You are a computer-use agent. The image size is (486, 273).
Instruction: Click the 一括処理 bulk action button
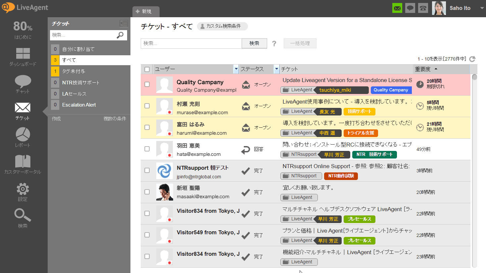coord(300,43)
